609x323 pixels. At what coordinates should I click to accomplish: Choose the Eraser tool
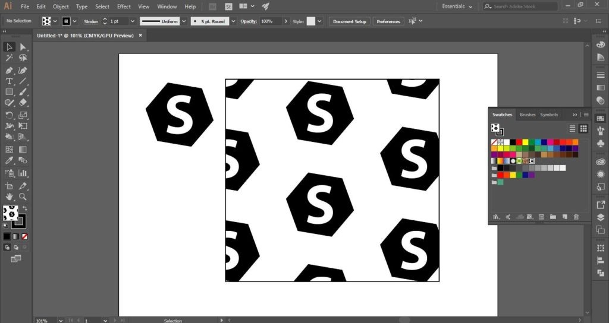tap(23, 102)
